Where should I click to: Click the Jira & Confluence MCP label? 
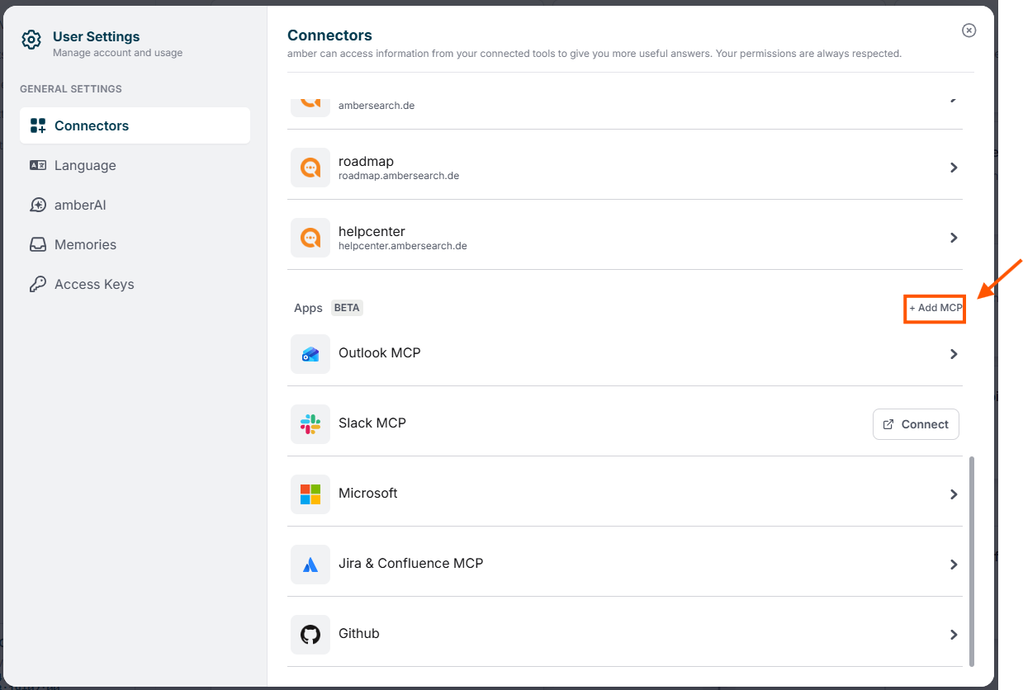[411, 563]
